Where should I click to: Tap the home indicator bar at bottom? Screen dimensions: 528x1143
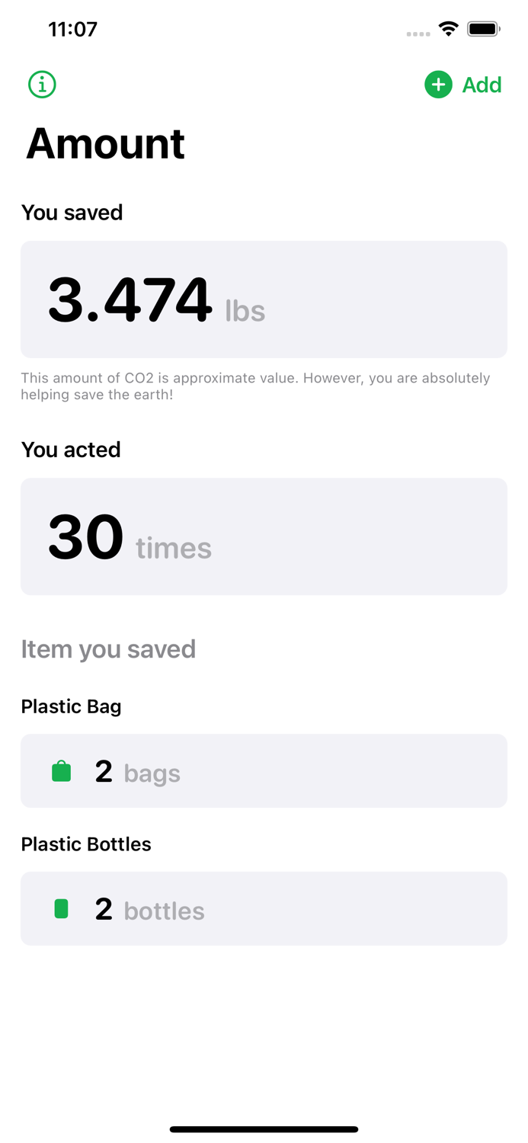coord(264,1129)
